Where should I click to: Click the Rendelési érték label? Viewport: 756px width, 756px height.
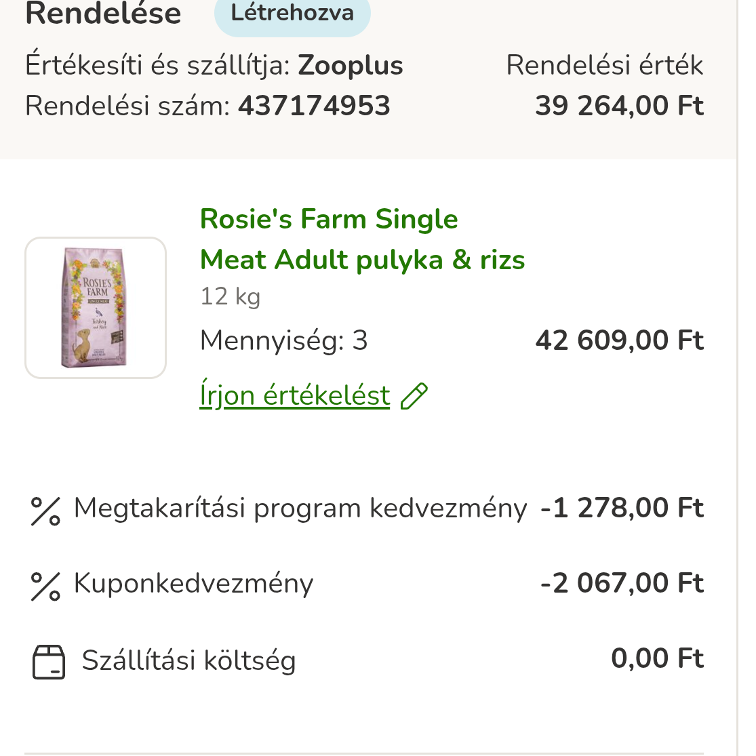coord(604,66)
